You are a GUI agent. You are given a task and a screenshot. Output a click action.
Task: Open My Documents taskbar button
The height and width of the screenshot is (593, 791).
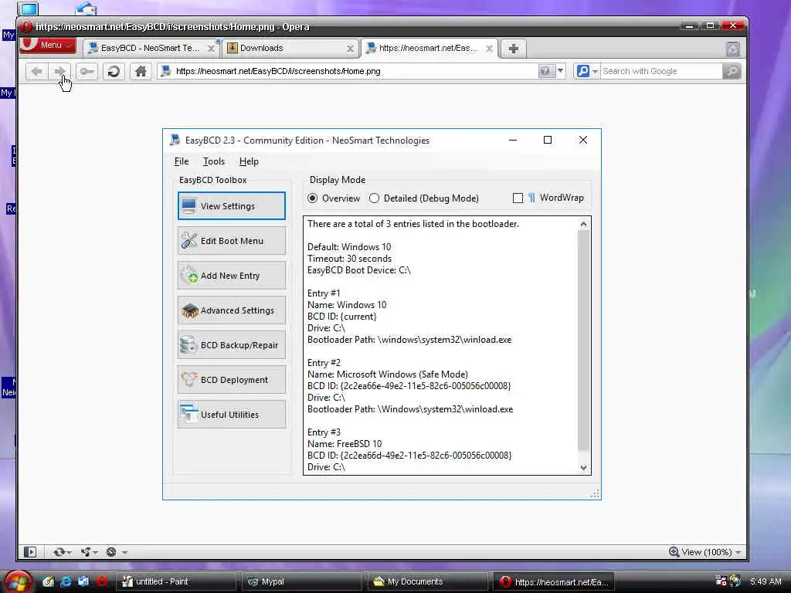point(427,582)
